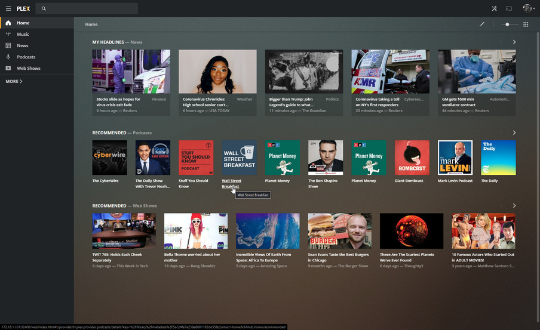Screen dimensions: 540x330
Task: Click the search magnifier icon
Action: [x=44, y=8]
